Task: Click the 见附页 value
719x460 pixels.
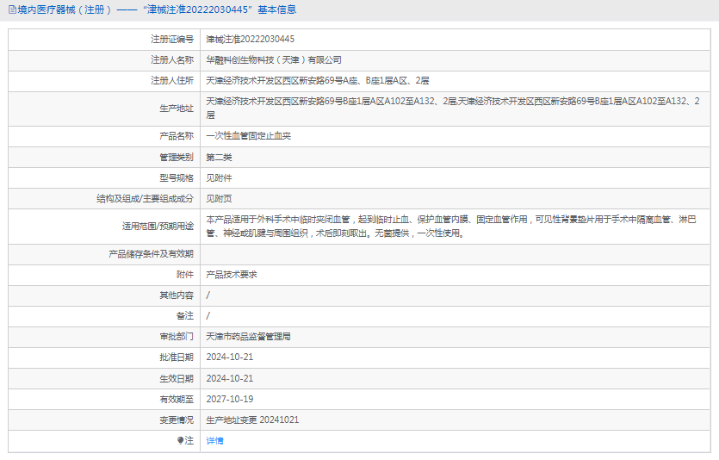Action: (x=220, y=199)
